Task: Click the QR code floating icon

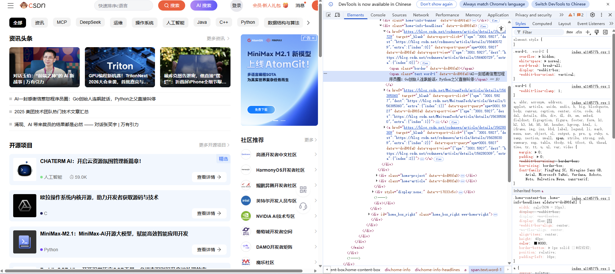Action: click(303, 190)
